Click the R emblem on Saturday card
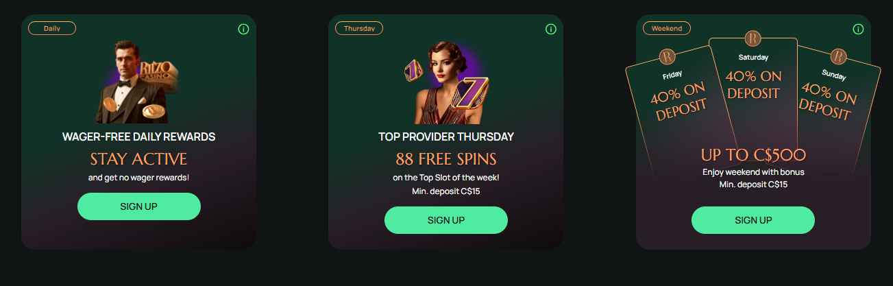Viewport: 893px width, 286px height. click(753, 38)
